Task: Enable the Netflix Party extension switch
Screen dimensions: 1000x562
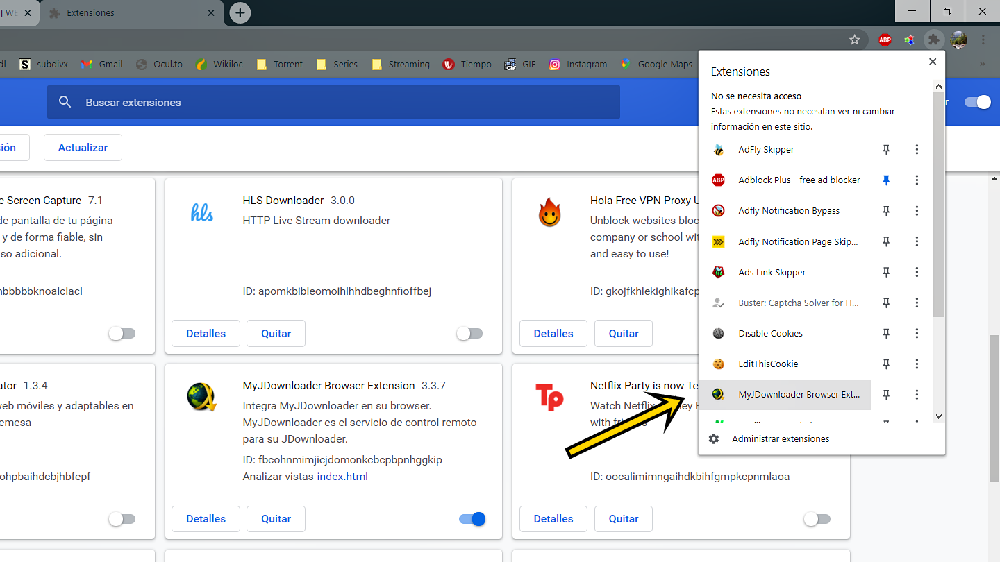Action: click(817, 519)
